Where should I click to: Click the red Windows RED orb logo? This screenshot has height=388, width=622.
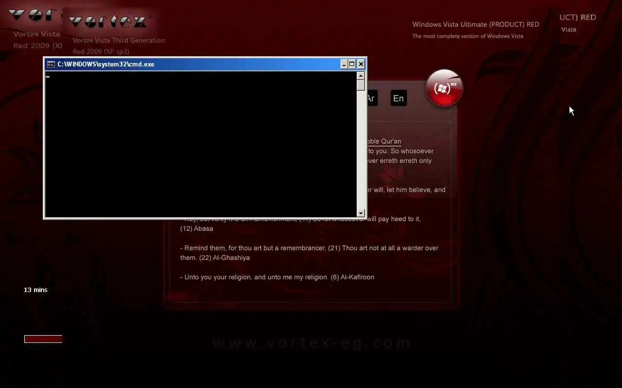click(x=444, y=88)
